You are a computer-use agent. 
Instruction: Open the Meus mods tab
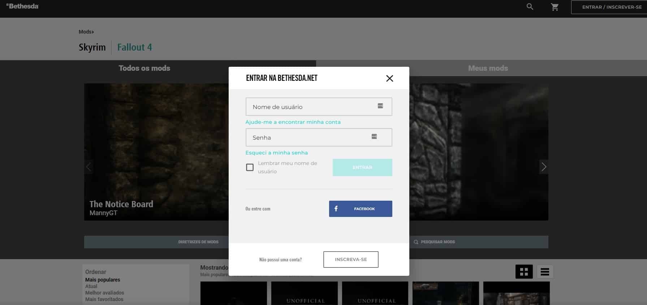[488, 68]
